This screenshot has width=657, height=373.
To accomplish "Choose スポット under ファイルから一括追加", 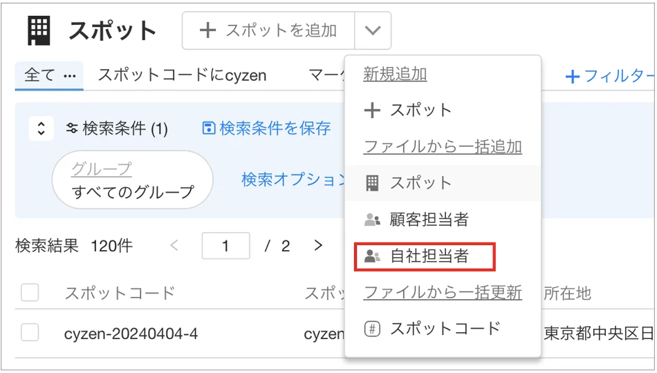I will click(443, 183).
